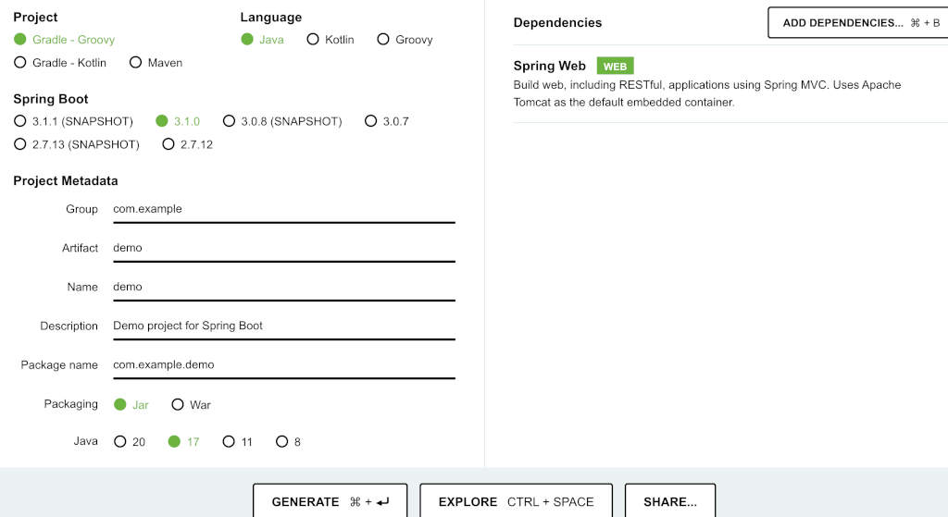Choose Java version 8
Image resolution: width=948 pixels, height=517 pixels.
click(x=289, y=441)
